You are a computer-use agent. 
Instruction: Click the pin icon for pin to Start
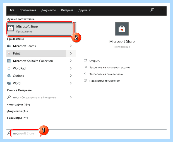(x=85, y=67)
